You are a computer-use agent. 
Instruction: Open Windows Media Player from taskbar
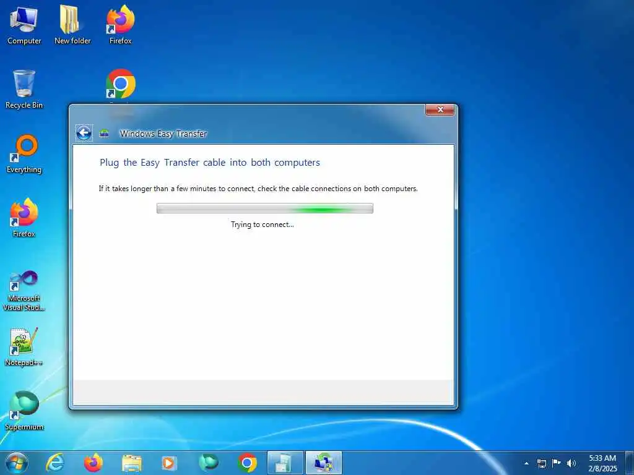pos(170,463)
